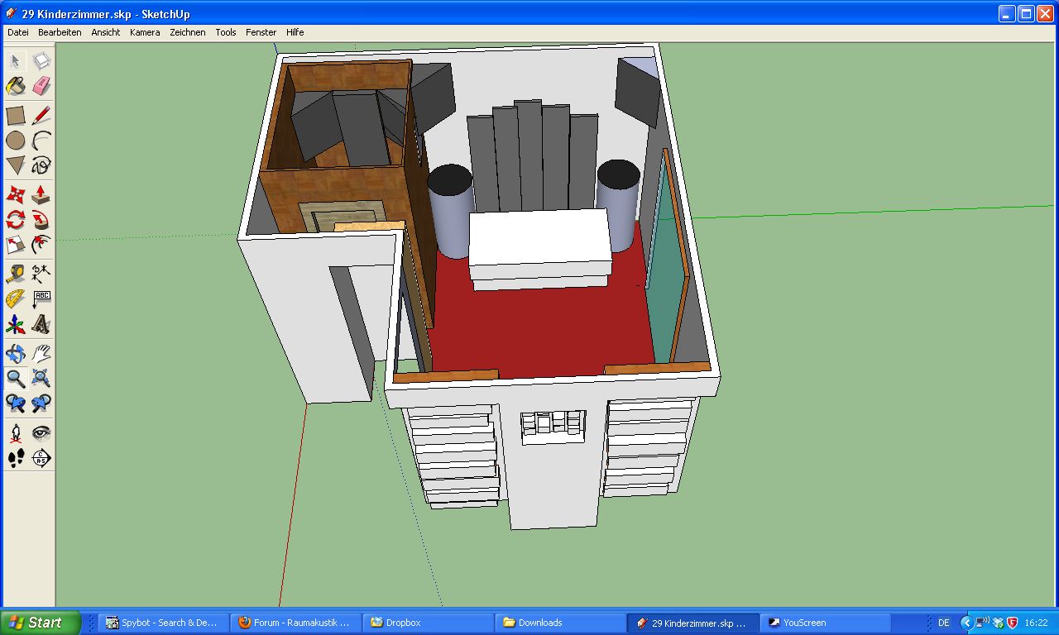
Task: Click the Zoom Extents tool
Action: tap(41, 379)
